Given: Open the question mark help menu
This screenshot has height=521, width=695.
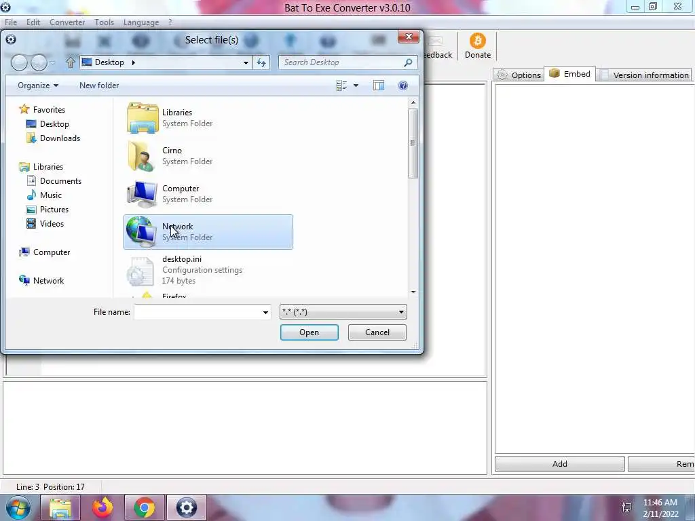Looking at the screenshot, I should (x=170, y=22).
